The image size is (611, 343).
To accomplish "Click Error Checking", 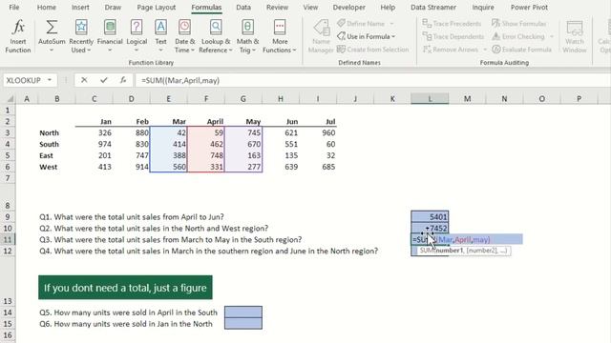I will (x=518, y=36).
